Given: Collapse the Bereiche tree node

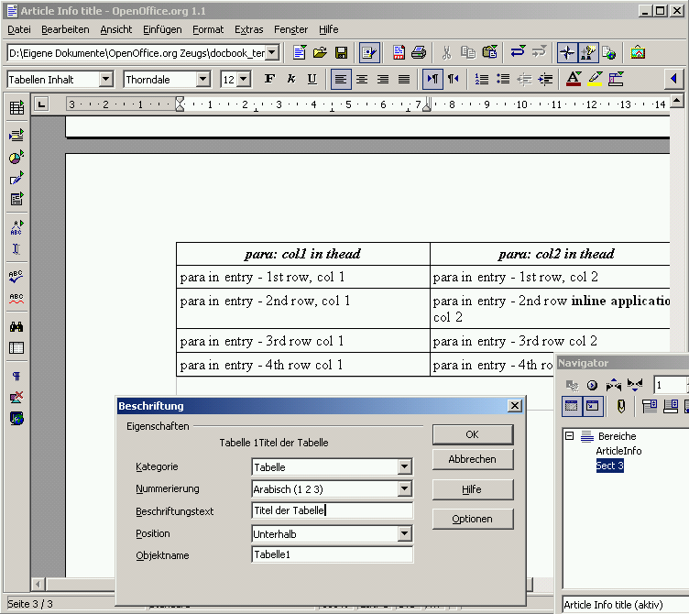Looking at the screenshot, I should 569,436.
